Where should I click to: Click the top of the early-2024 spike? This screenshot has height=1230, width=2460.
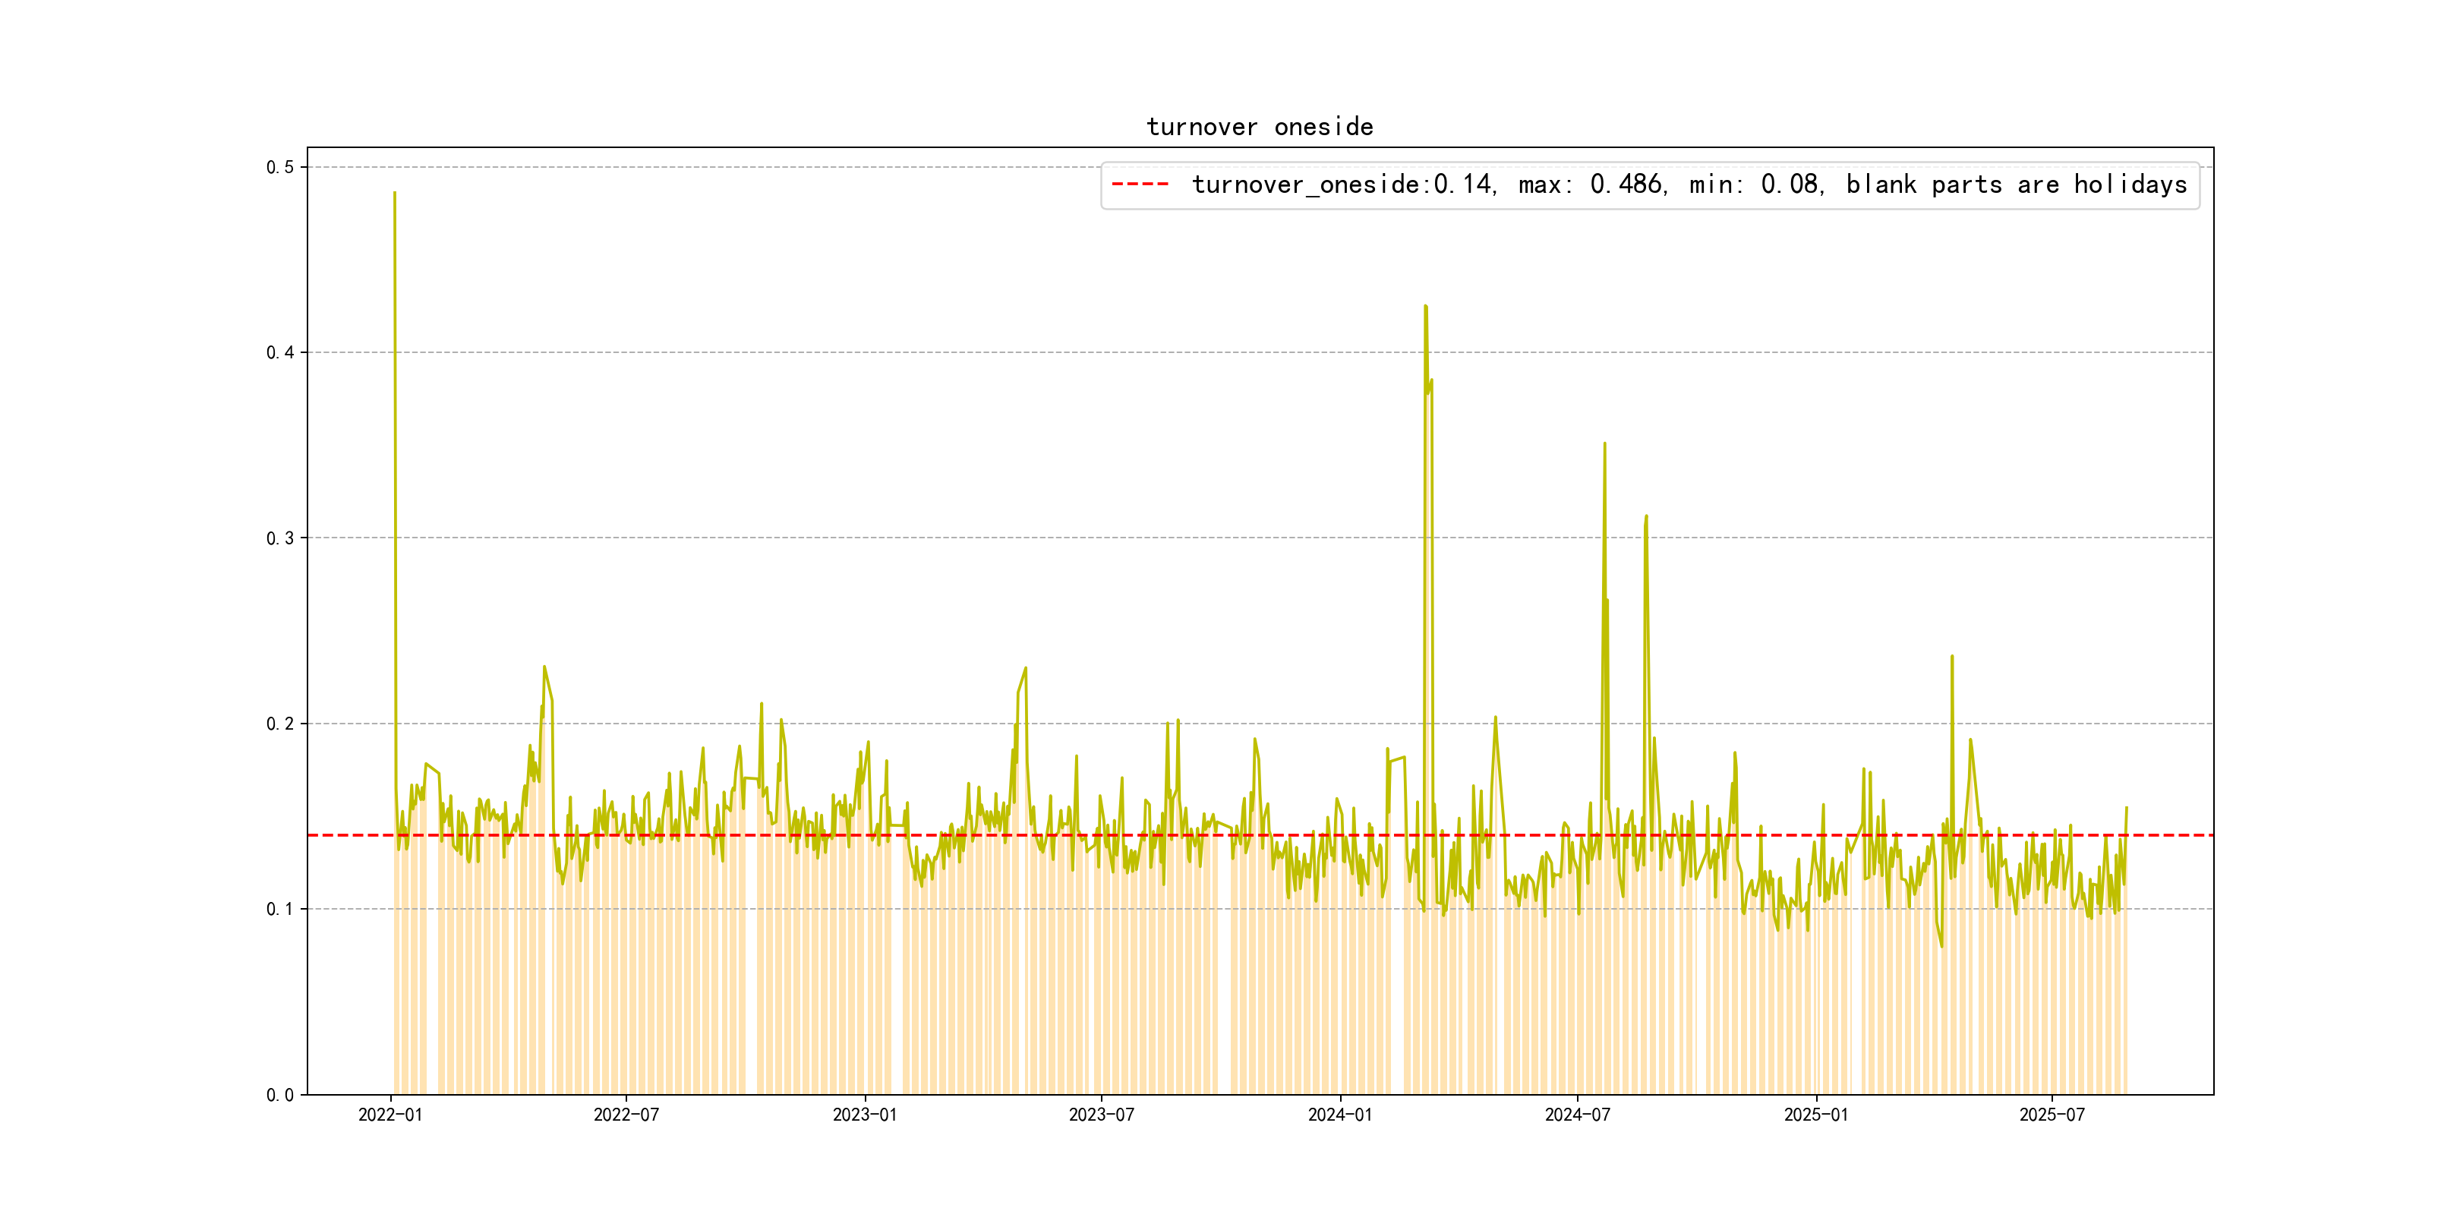(1425, 307)
